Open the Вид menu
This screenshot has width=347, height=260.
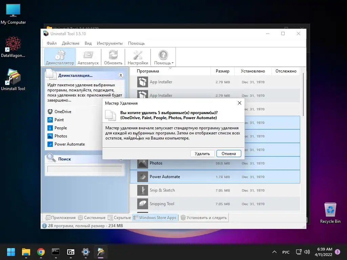[x=88, y=43]
